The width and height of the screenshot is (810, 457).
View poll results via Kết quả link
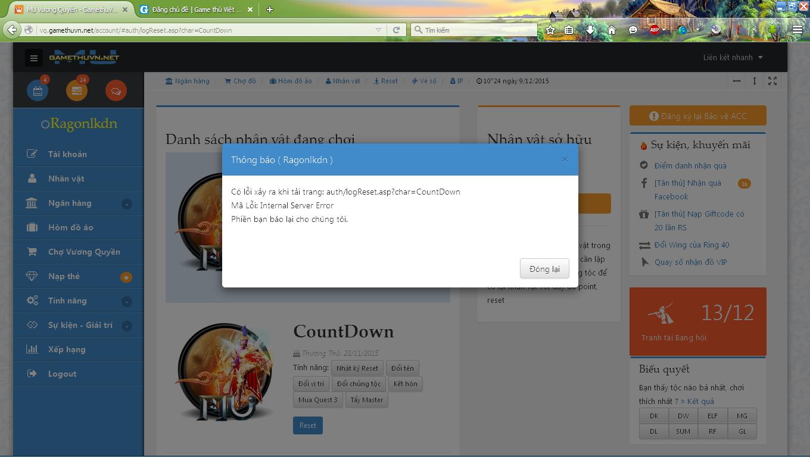point(697,401)
